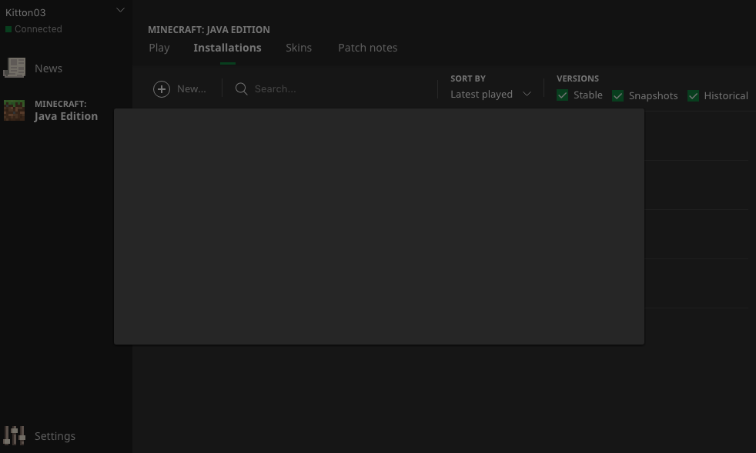Screen dimensions: 756x453
Task: Open the Latest played sort dropdown
Action: 482,94
